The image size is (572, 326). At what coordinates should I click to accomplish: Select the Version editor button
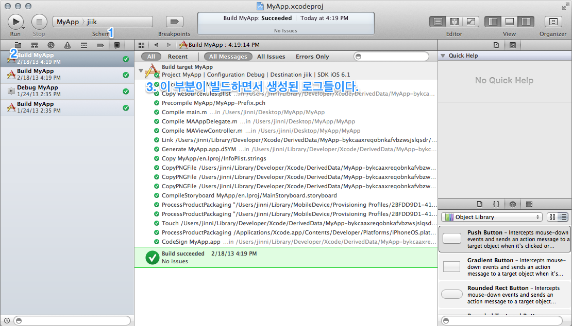click(x=470, y=22)
